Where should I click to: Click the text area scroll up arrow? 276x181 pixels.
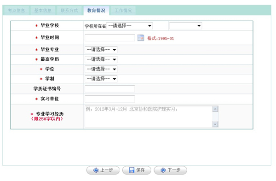[215, 109]
